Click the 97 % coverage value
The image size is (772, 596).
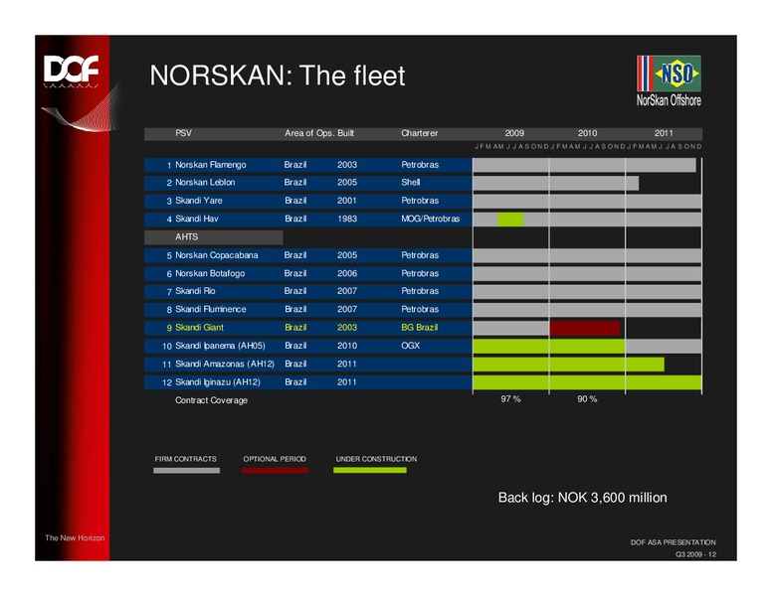510,398
